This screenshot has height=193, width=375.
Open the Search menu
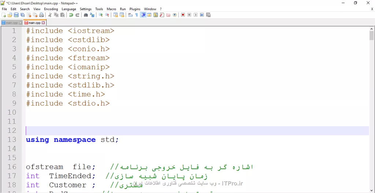click(25, 9)
